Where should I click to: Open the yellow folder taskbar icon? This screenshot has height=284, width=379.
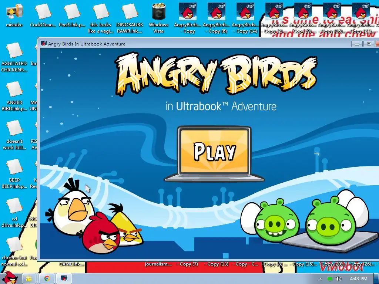point(29,279)
